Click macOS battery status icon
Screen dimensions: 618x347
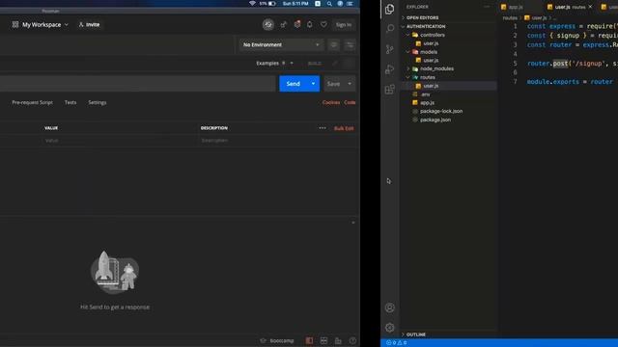pos(272,4)
